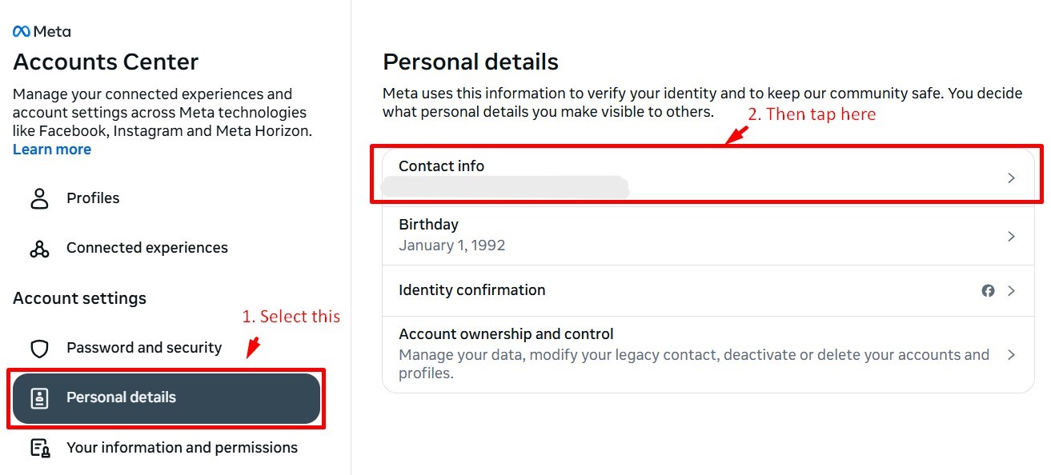Click the Connected experiences icon

pos(38,248)
